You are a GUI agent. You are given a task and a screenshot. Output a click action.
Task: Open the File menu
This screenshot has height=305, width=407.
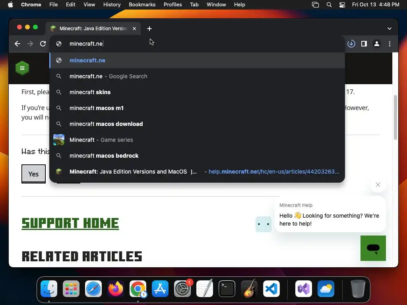[x=54, y=5]
